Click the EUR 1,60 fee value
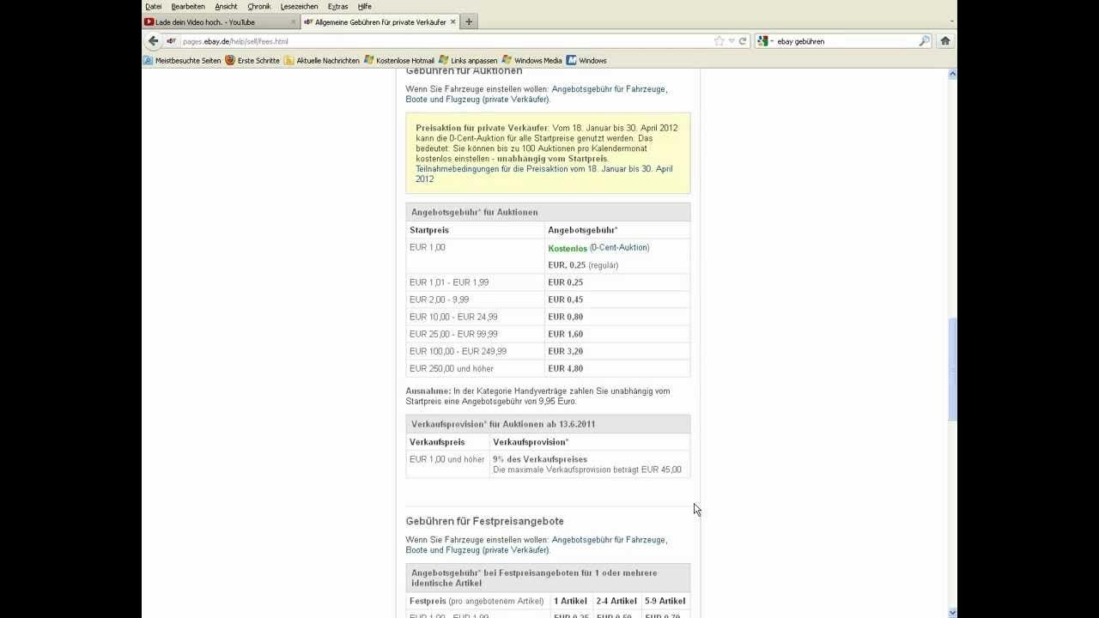Image resolution: width=1099 pixels, height=618 pixels. [x=565, y=334]
